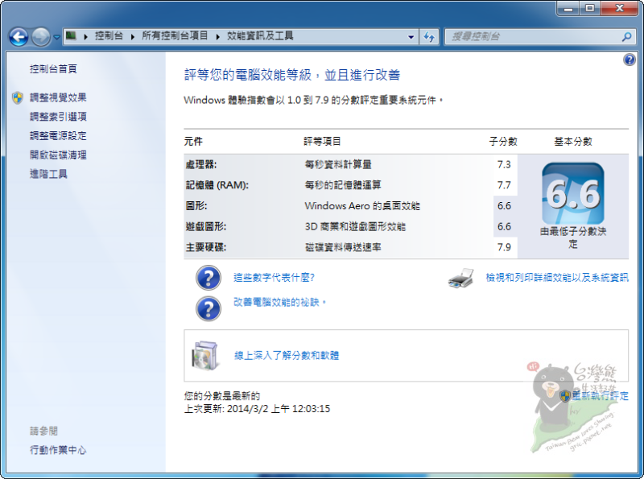Maximize the window

click(x=590, y=8)
